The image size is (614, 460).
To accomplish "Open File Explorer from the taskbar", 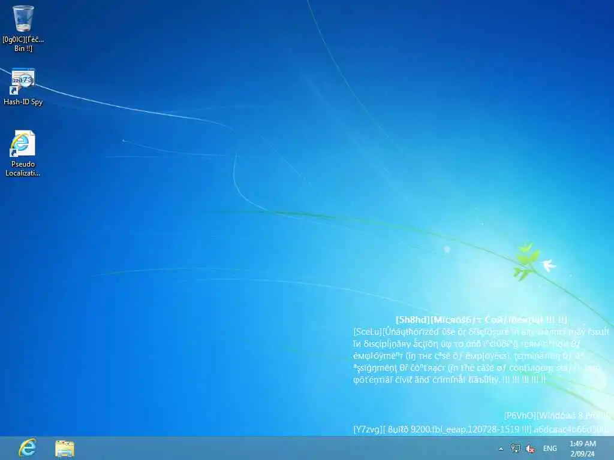I will [65, 448].
